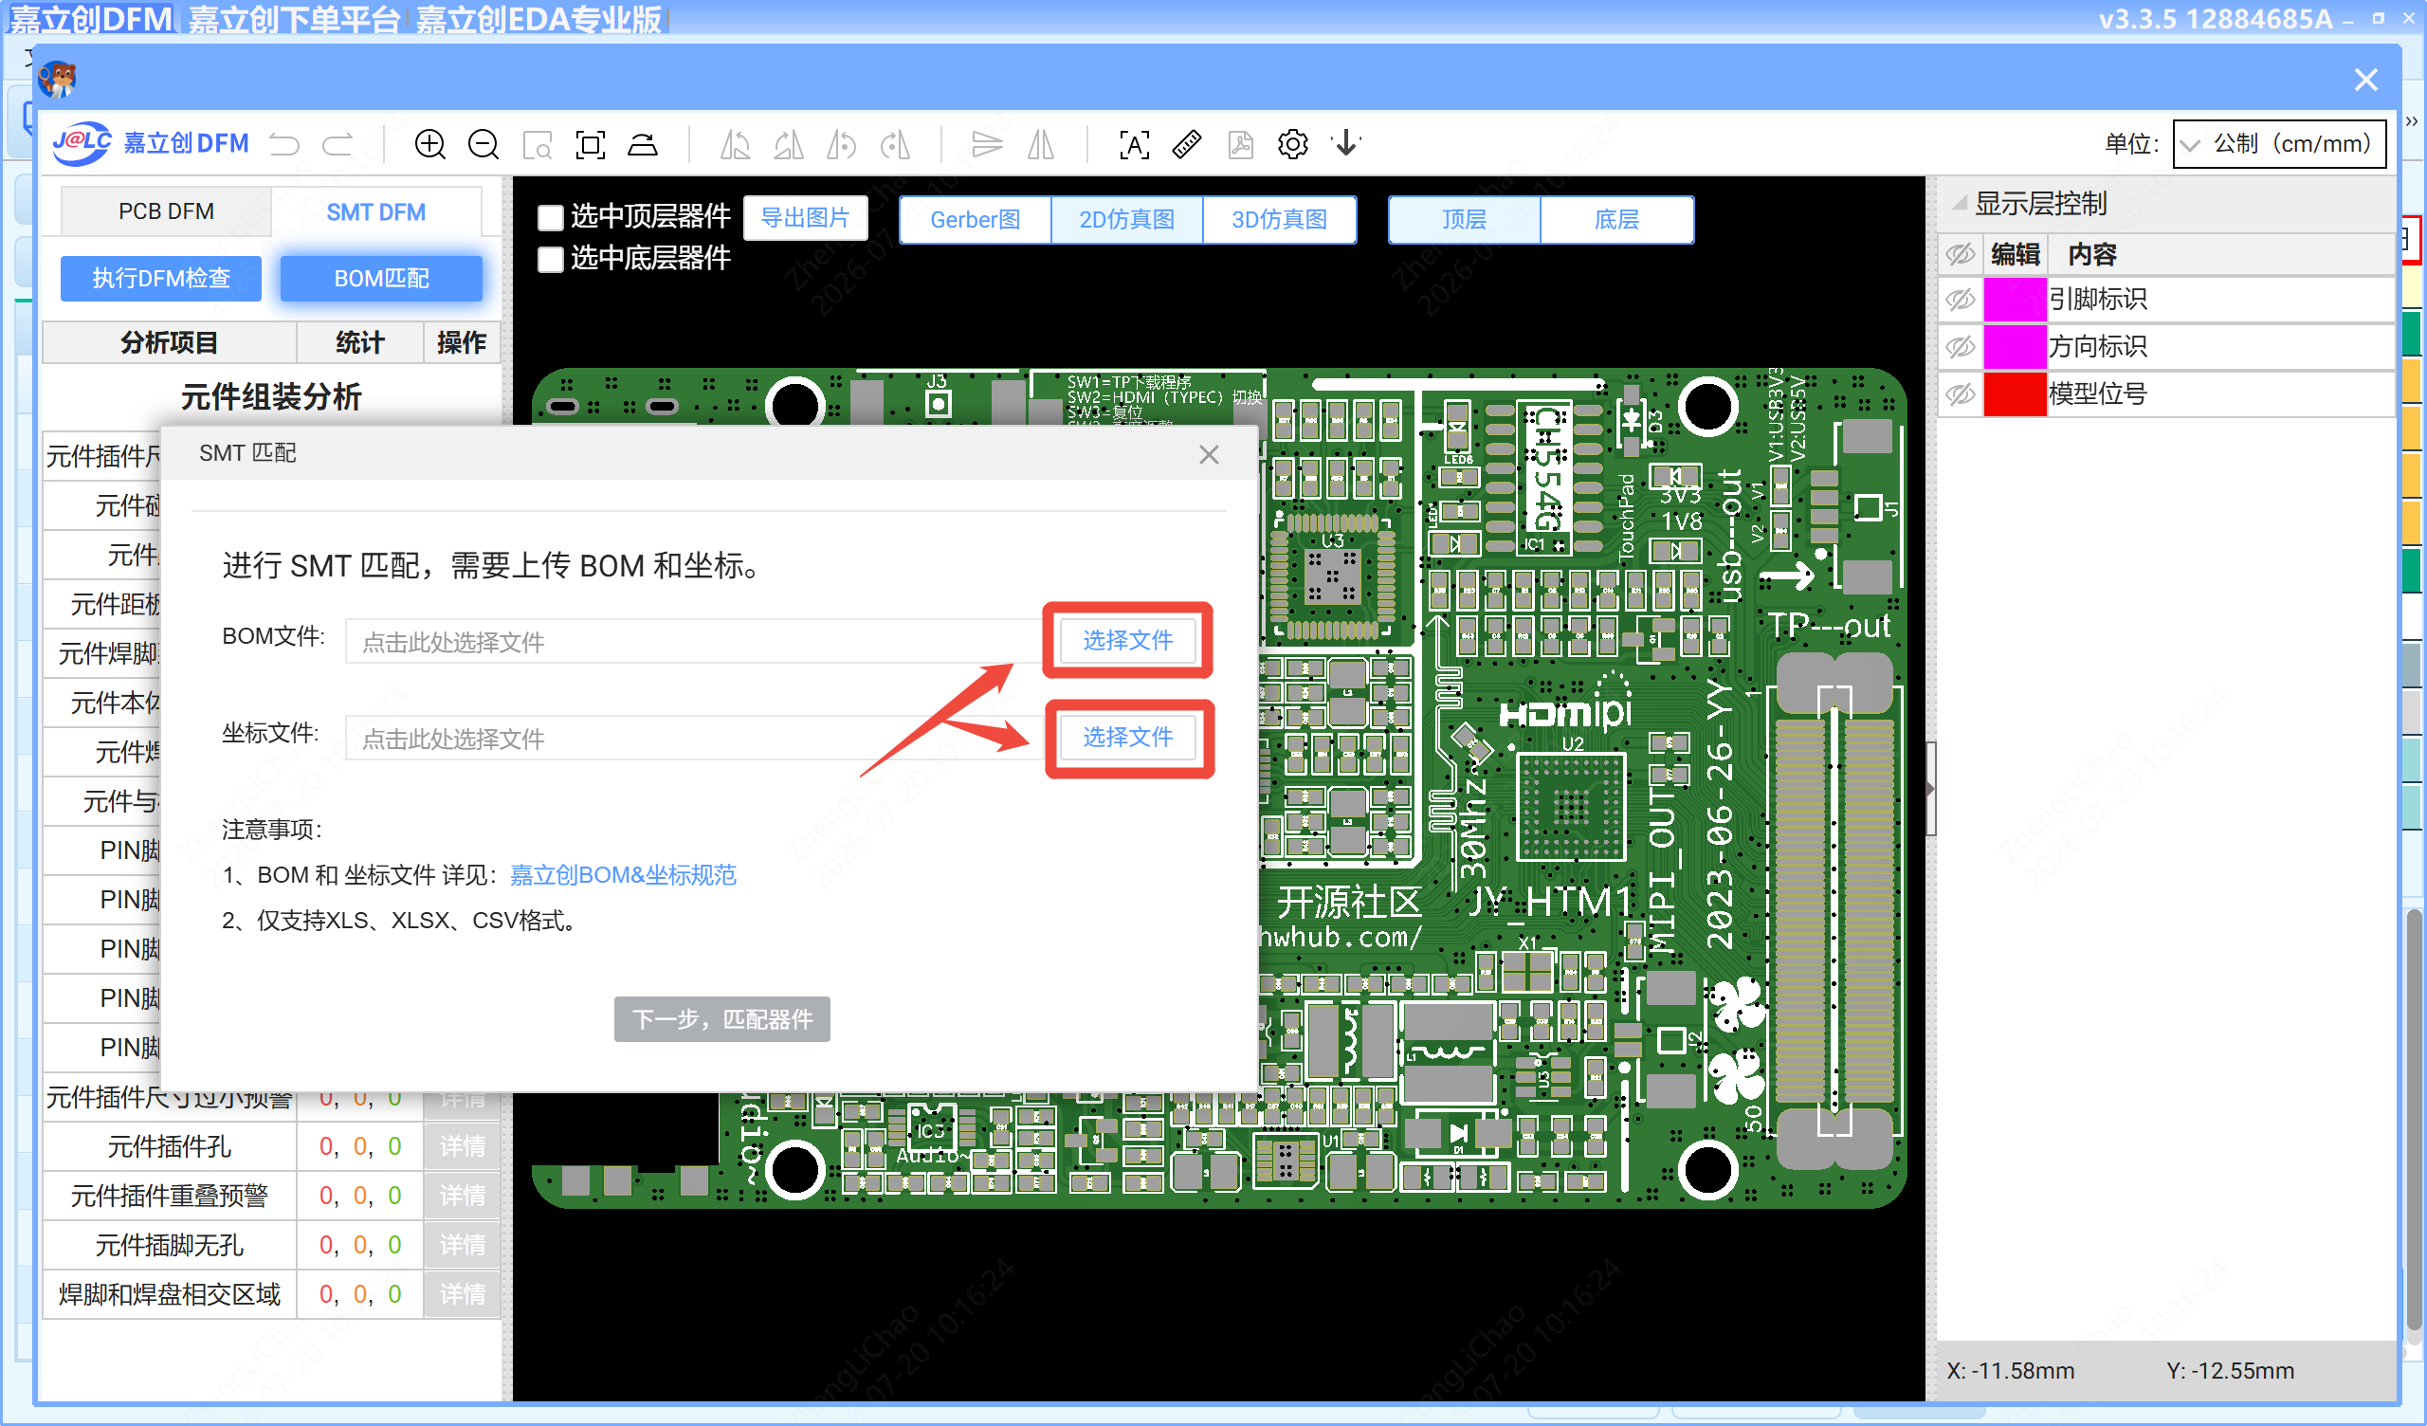
Task: Click the squirrel mascot icon
Action: pyautogui.click(x=58, y=79)
